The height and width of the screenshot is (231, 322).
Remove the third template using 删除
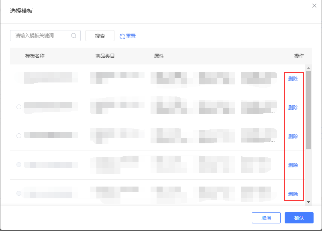(x=293, y=137)
